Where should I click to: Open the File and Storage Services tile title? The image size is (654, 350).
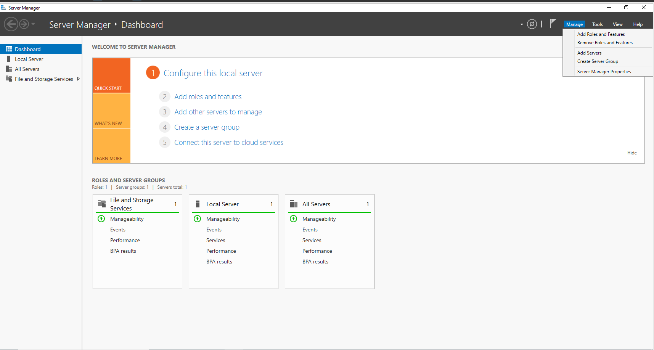[132, 204]
